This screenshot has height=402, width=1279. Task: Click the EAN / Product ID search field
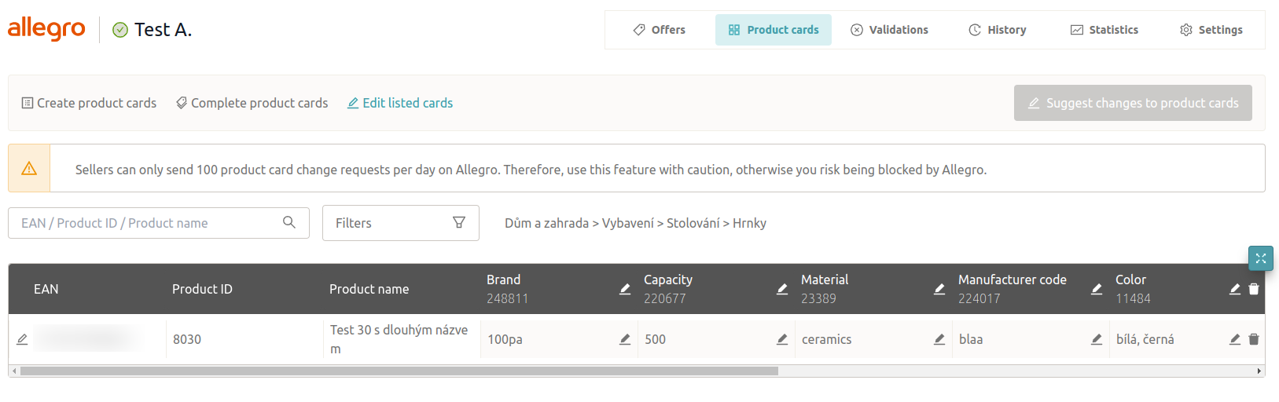point(149,223)
